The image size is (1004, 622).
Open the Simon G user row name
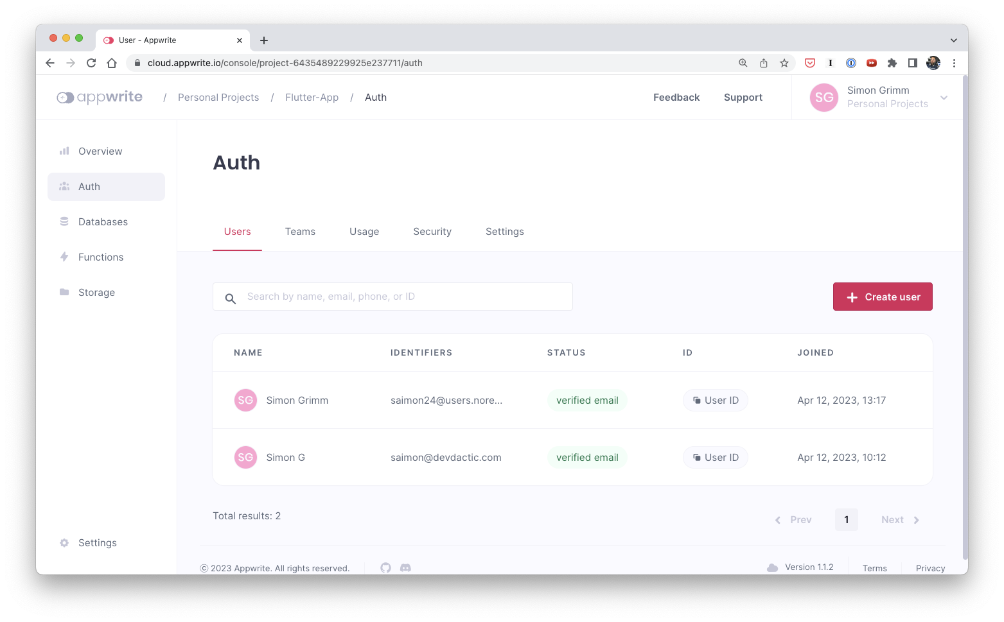pyautogui.click(x=286, y=458)
